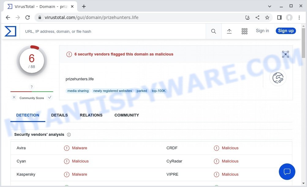Click the Cyan vendor name

point(21,161)
